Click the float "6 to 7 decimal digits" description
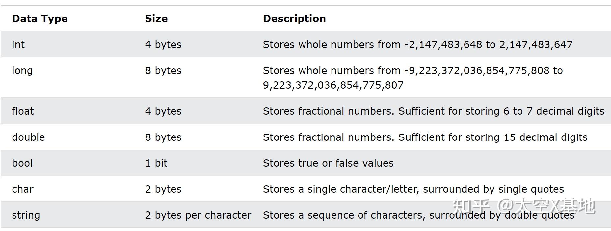This screenshot has height=231, width=611. pos(433,111)
